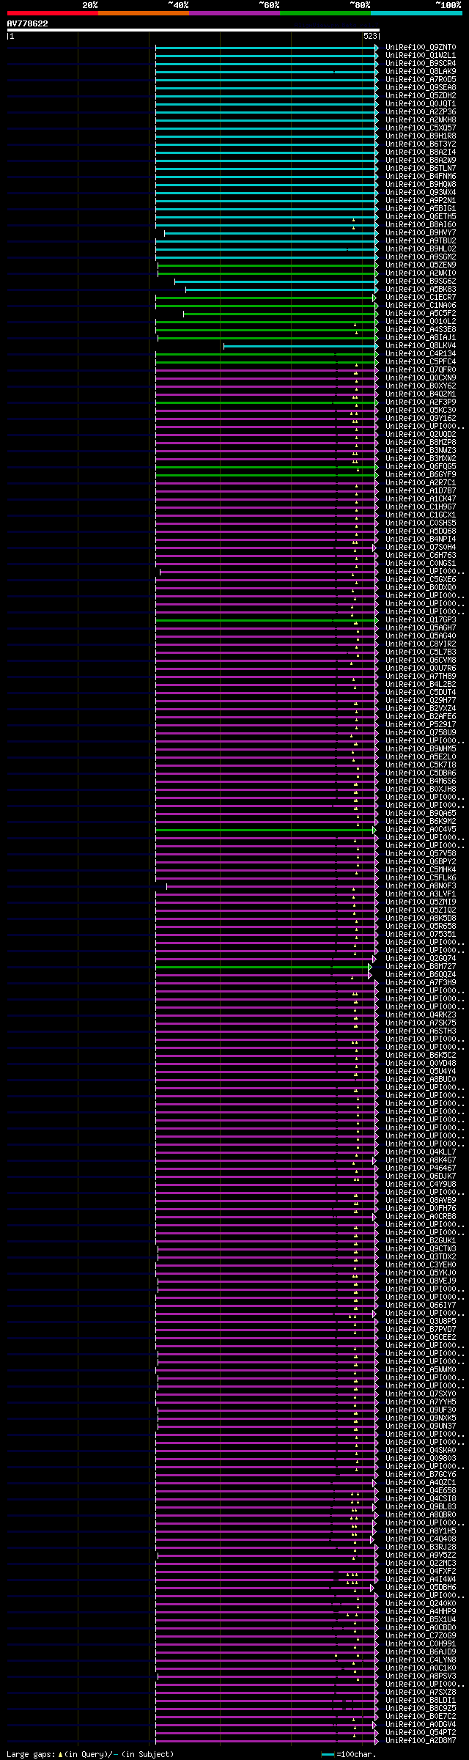Open hit UniRef100_Q9SEA8
This screenshot has width=469, height=1760.
tap(421, 88)
